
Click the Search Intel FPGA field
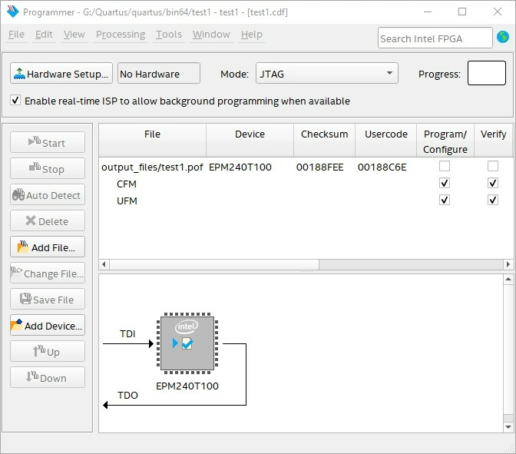(434, 38)
